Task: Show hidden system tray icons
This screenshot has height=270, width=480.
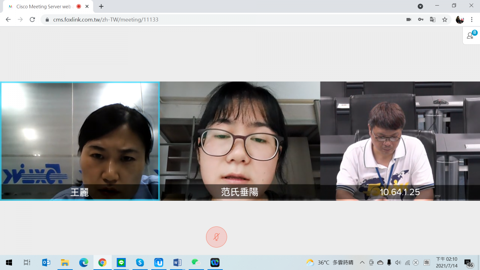Action: [362, 262]
